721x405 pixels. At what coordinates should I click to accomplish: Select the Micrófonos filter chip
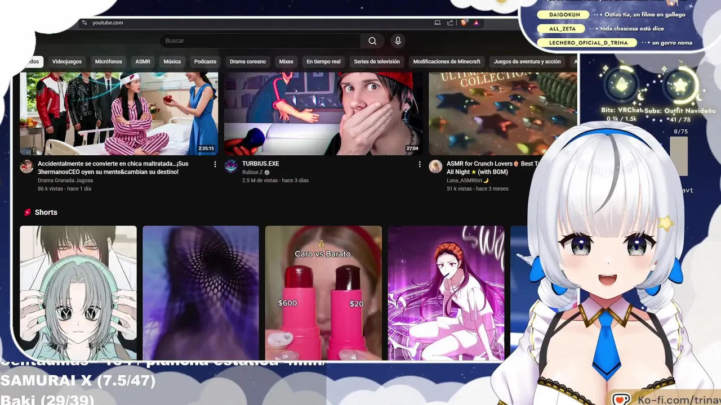click(109, 61)
